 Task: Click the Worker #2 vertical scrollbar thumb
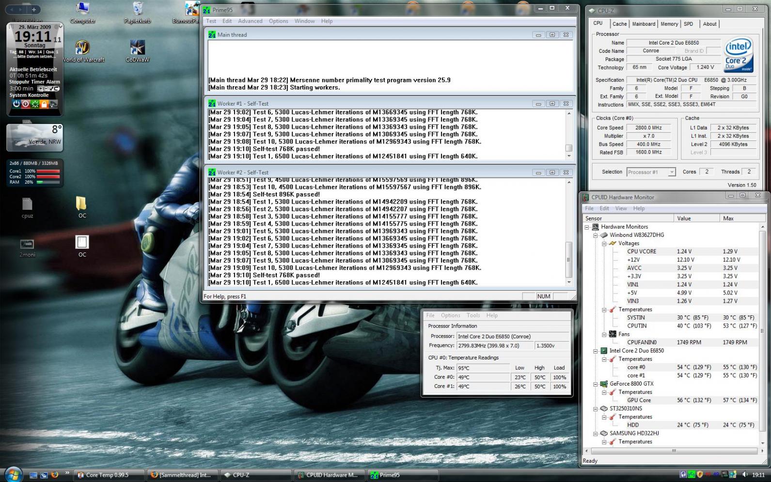(x=569, y=260)
